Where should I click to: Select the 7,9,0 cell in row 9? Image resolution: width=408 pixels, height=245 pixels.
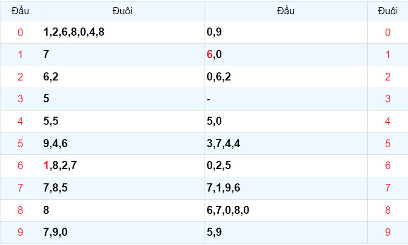pos(122,233)
